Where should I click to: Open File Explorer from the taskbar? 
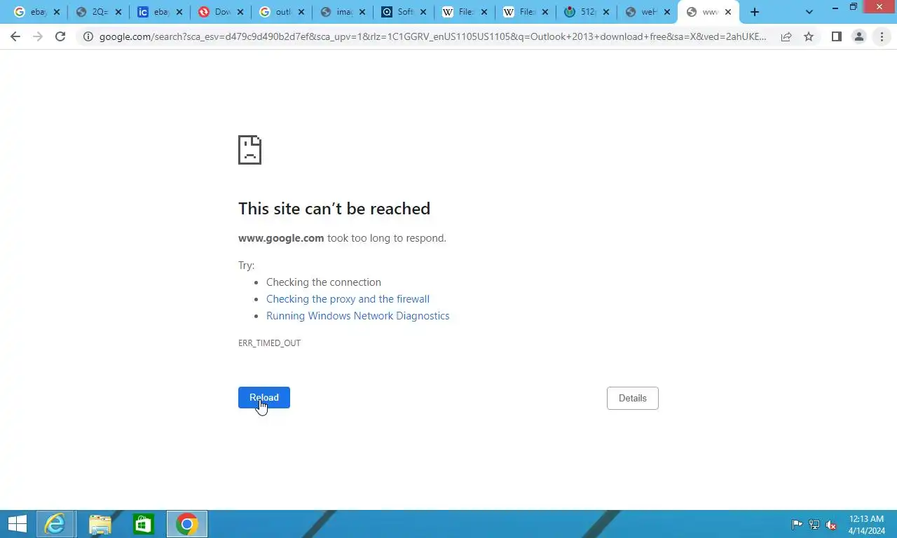pos(100,524)
